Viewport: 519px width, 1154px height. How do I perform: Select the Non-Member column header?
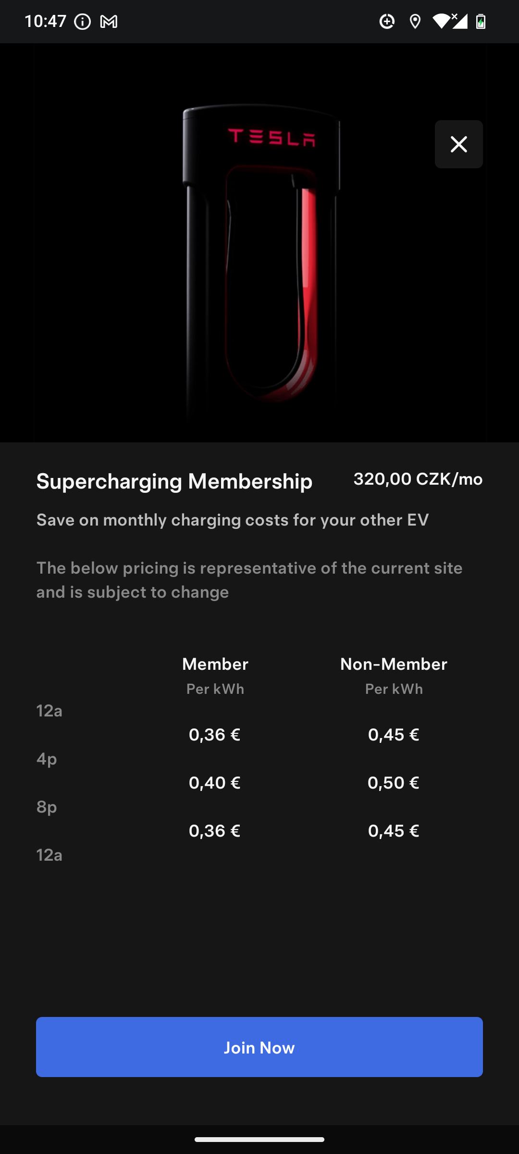tap(394, 664)
